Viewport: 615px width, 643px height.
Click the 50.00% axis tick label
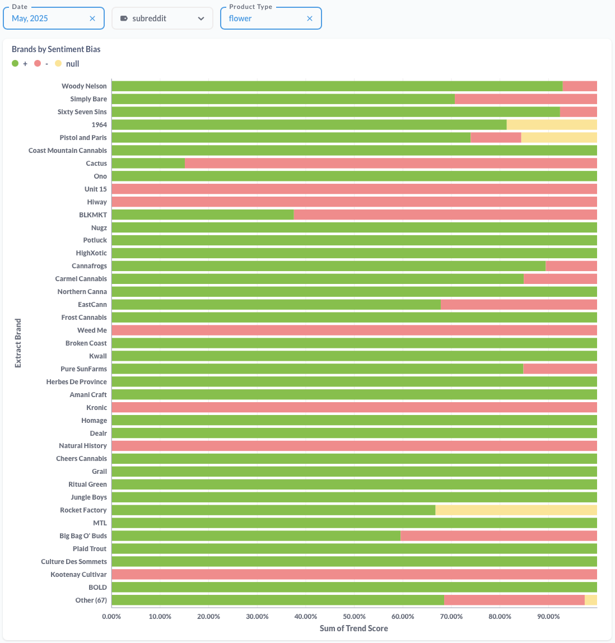[354, 616]
